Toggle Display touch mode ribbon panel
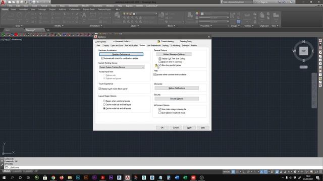This screenshot has width=323, height=181. pos(100,88)
